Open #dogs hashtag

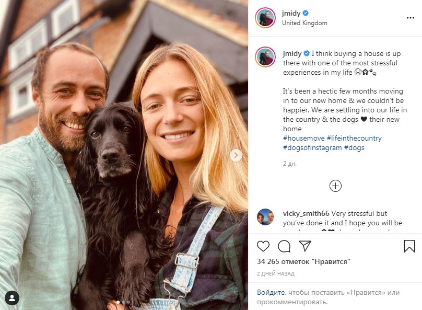coord(354,147)
